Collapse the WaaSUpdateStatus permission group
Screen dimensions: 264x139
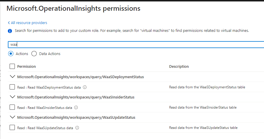pyautogui.click(x=13, y=117)
